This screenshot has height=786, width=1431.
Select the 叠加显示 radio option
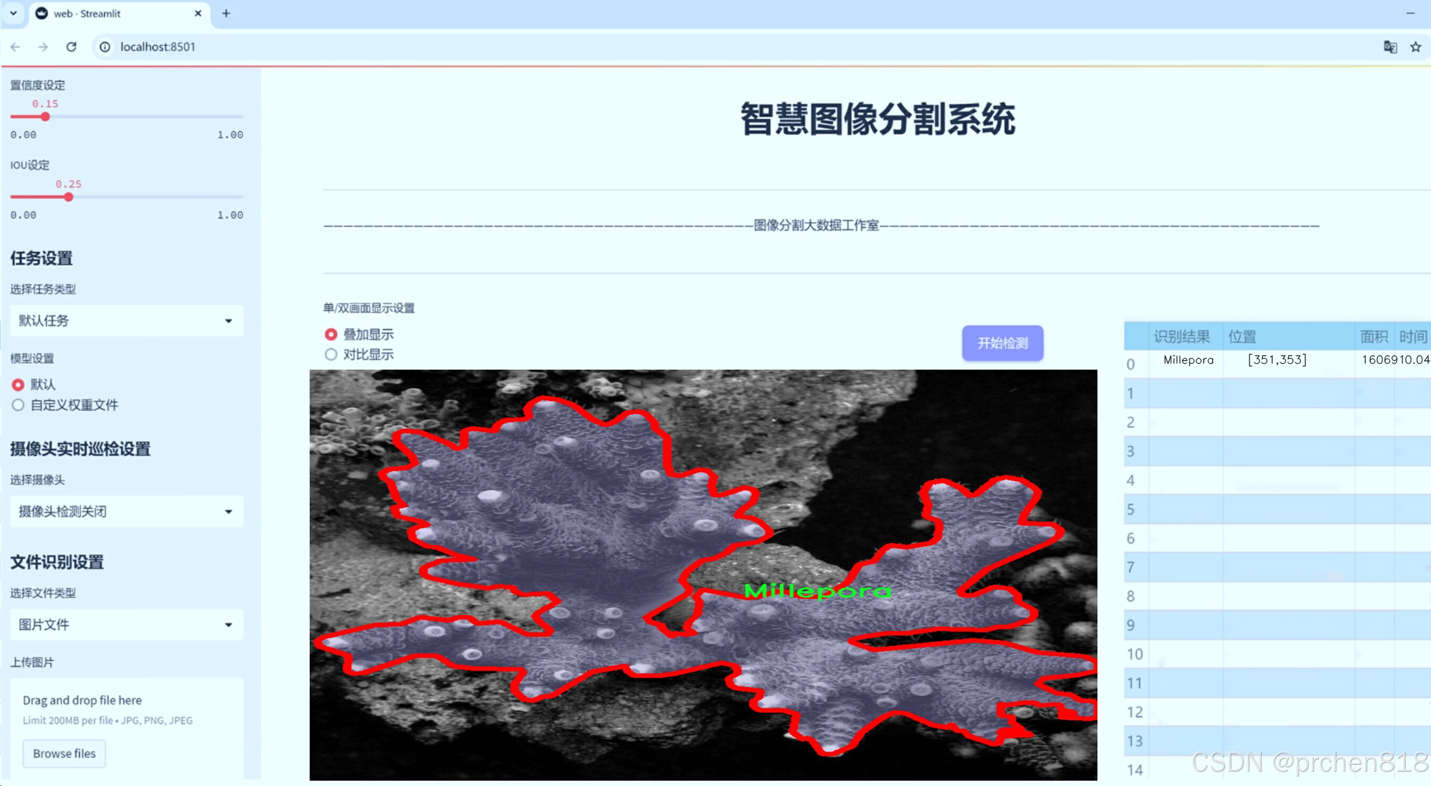[331, 335]
